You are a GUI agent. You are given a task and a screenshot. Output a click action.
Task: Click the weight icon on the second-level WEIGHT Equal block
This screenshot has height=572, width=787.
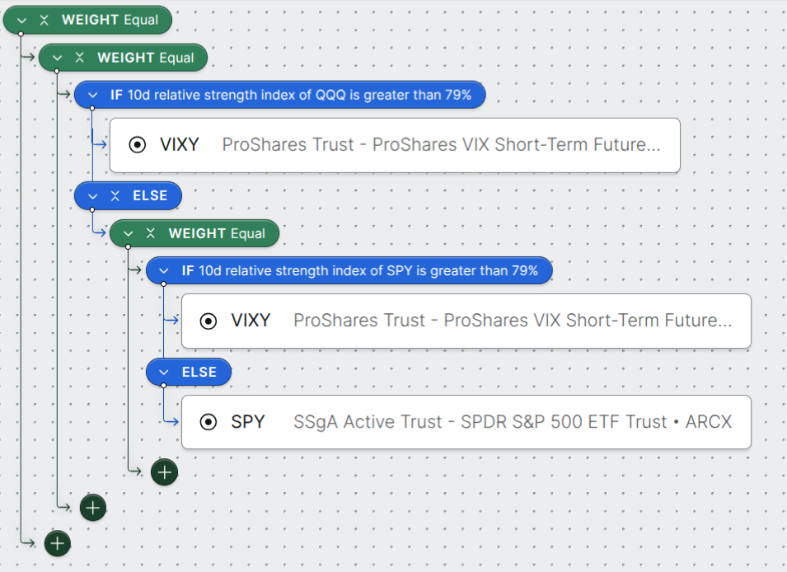(x=80, y=58)
